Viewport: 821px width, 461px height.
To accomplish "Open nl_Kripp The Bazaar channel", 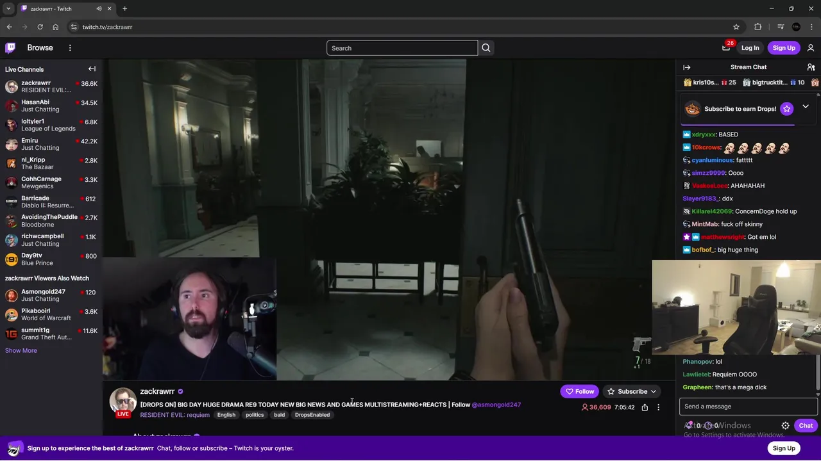I will point(51,163).
